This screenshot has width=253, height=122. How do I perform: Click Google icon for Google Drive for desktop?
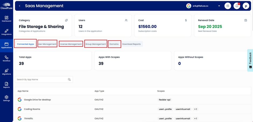click(20, 100)
